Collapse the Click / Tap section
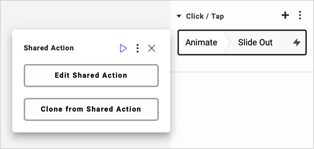Image resolution: width=314 pixels, height=149 pixels. pos(179,16)
